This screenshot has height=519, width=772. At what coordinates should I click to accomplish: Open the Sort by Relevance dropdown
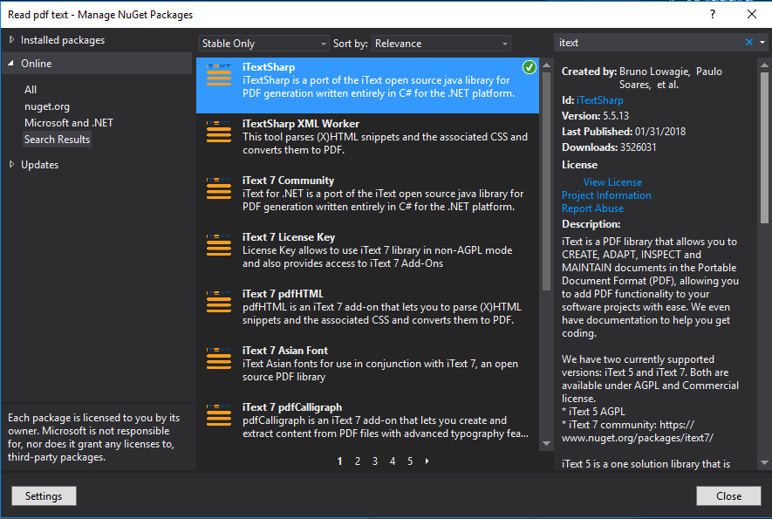point(441,42)
